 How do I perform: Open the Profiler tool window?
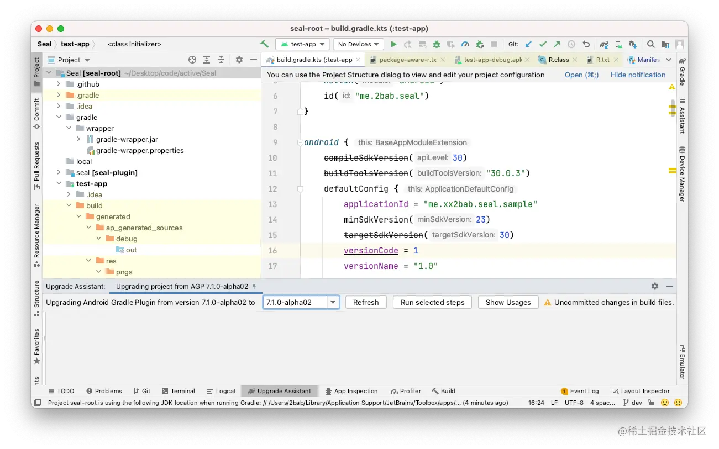tap(406, 391)
